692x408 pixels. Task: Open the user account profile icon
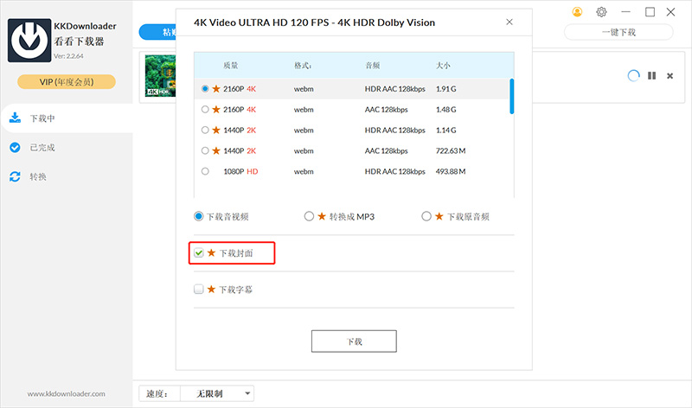[577, 12]
